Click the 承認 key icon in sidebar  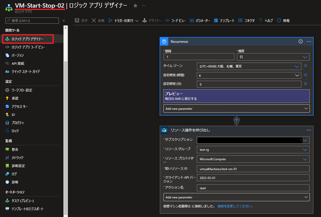[7, 98]
